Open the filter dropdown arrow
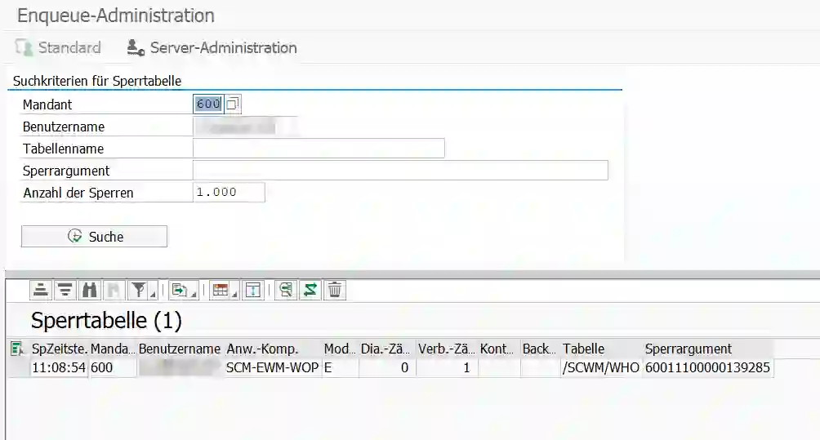 (x=151, y=294)
